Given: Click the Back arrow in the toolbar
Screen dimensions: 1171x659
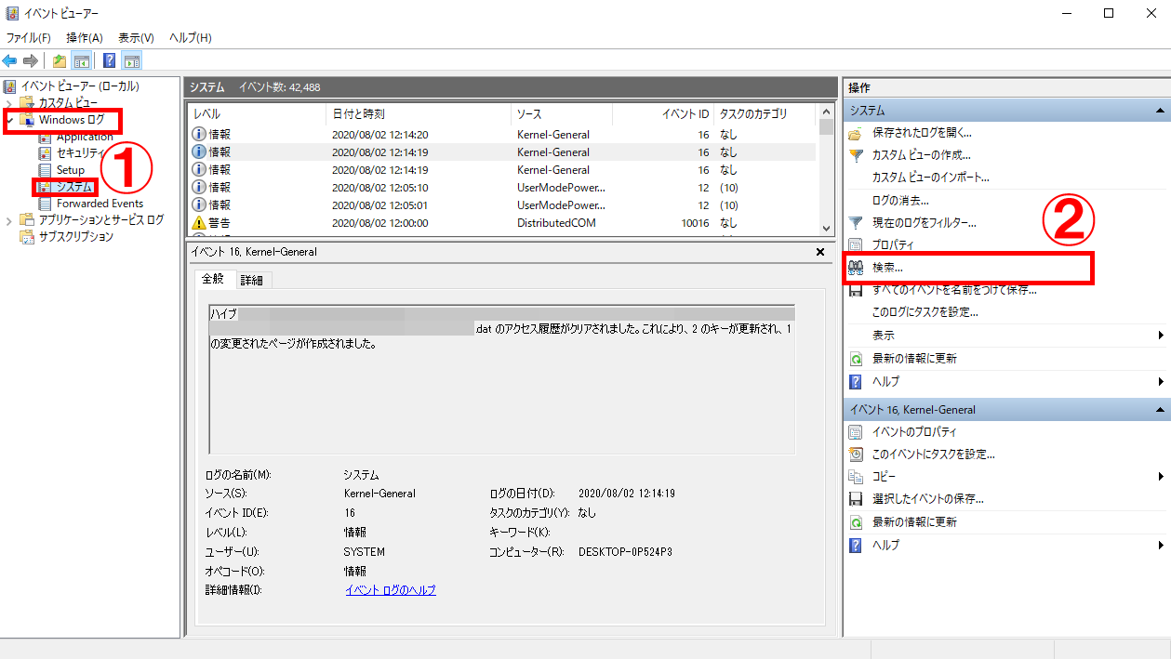Looking at the screenshot, I should (x=10, y=61).
